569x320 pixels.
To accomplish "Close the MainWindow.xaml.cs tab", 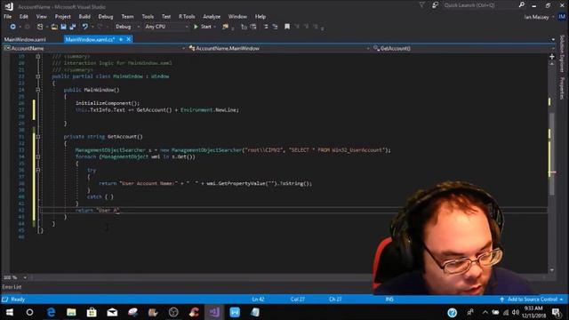I will coord(128,39).
